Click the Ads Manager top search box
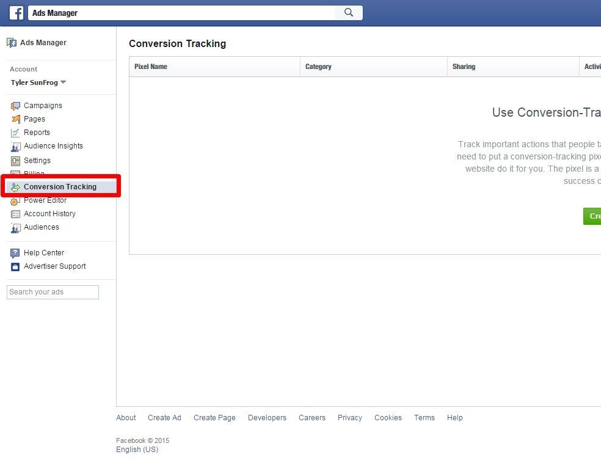 coord(182,13)
